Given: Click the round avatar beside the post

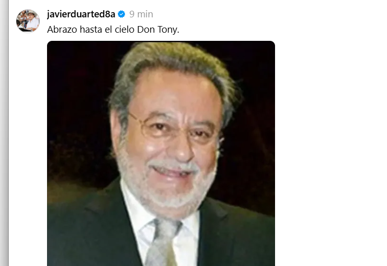Looking at the screenshot, I should coord(28,21).
